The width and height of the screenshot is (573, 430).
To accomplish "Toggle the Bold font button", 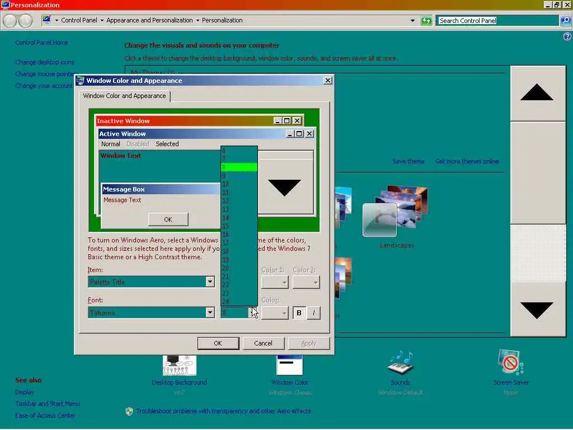I will click(x=299, y=313).
